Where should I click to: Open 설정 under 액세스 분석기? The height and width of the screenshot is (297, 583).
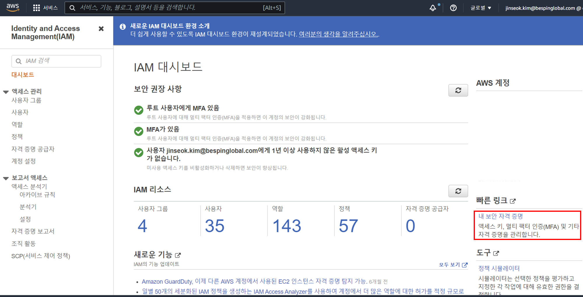(x=25, y=219)
